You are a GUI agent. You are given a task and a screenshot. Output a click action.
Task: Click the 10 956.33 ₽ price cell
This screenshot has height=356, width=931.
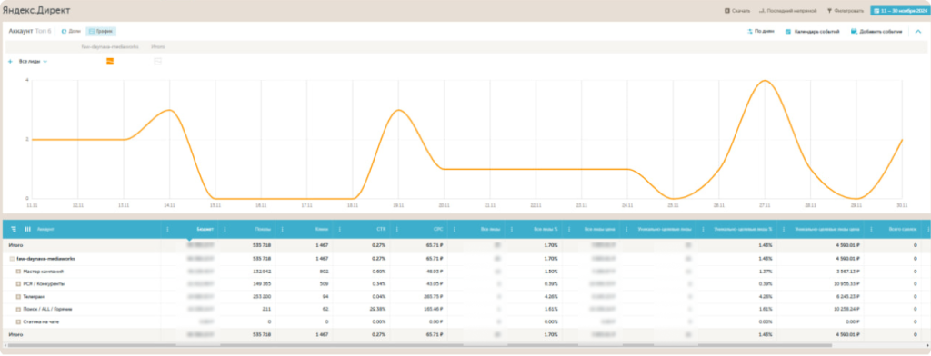pyautogui.click(x=846, y=283)
